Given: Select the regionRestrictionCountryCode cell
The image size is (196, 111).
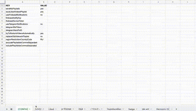Looking at the screenshot, I should (22, 39).
